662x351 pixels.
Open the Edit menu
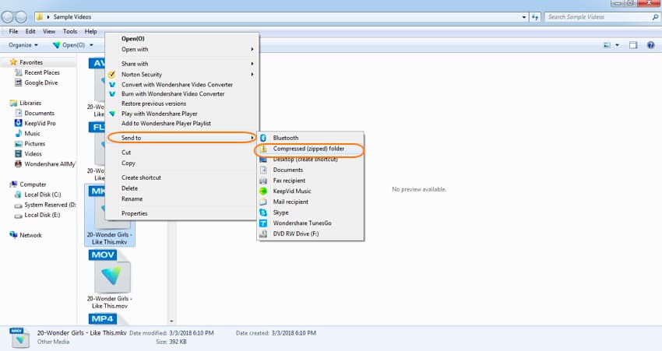[30, 31]
